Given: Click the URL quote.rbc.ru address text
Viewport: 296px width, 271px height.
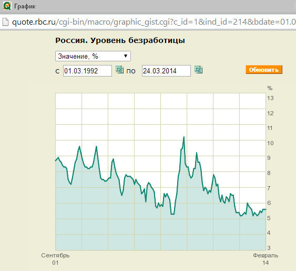Looking at the screenshot, I should [154, 22].
